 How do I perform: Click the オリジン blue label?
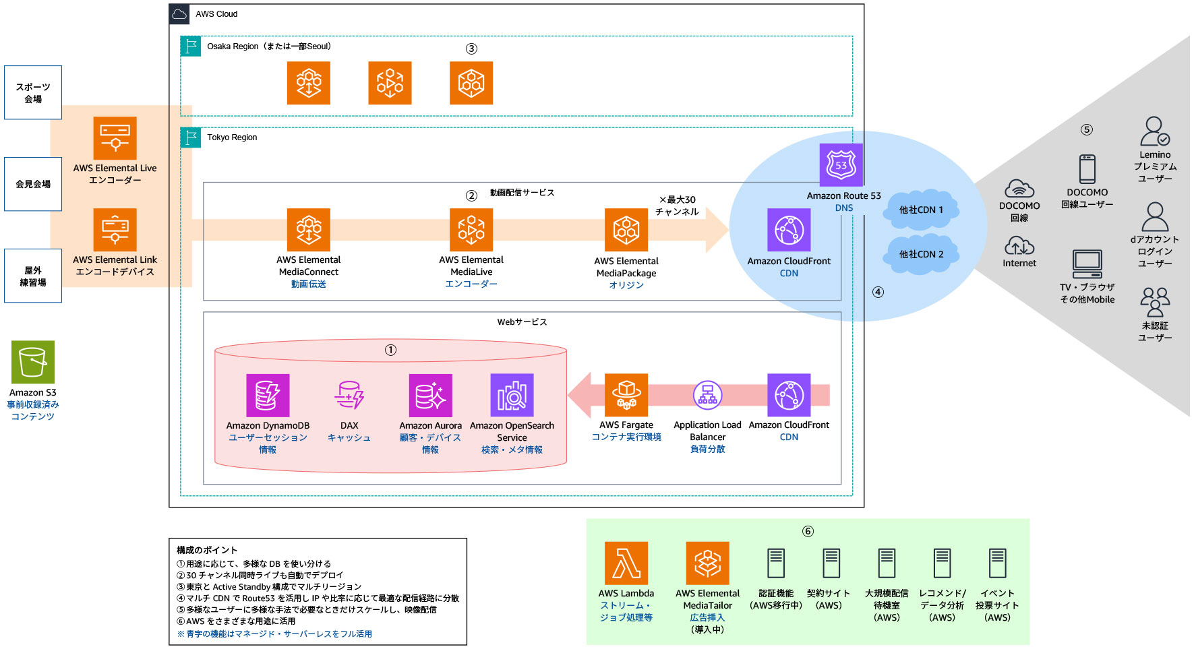click(x=626, y=285)
